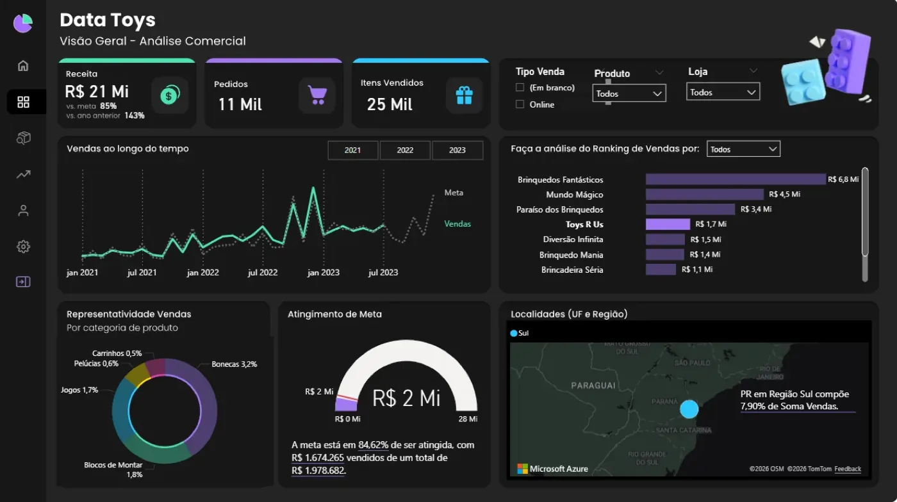Select the dashboard grid icon in sidebar
The height and width of the screenshot is (502, 897).
[23, 102]
